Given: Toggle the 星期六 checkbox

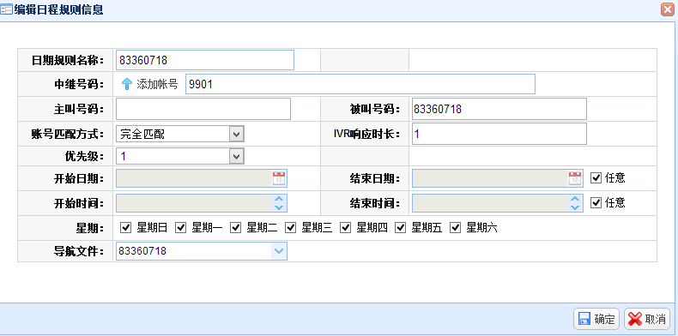Looking at the screenshot, I should click(x=456, y=228).
